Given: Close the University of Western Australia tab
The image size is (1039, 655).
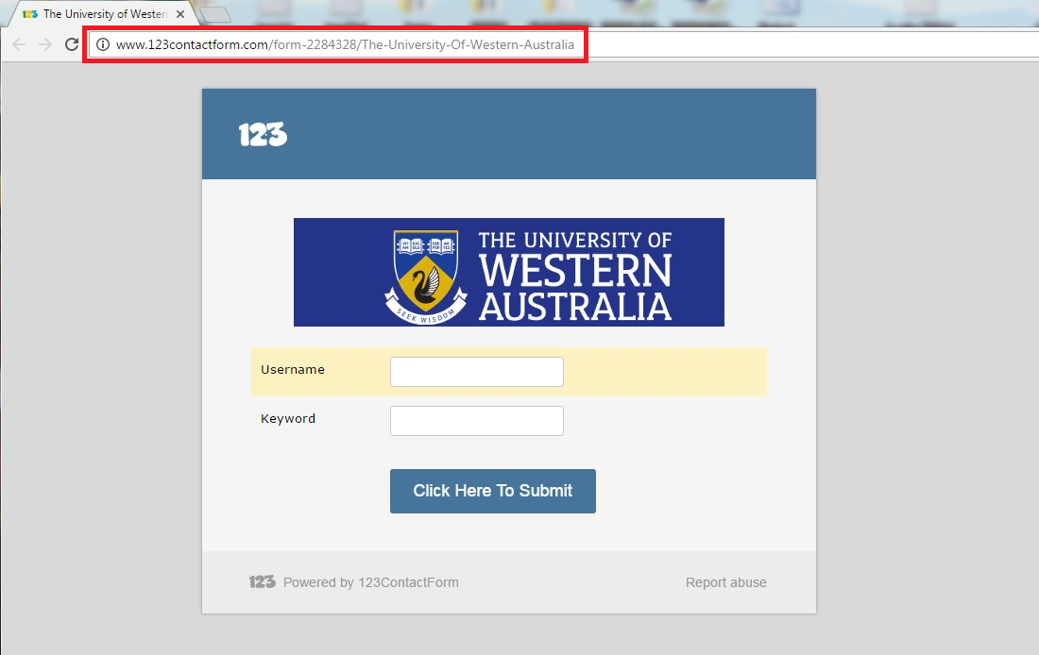Looking at the screenshot, I should point(181,14).
